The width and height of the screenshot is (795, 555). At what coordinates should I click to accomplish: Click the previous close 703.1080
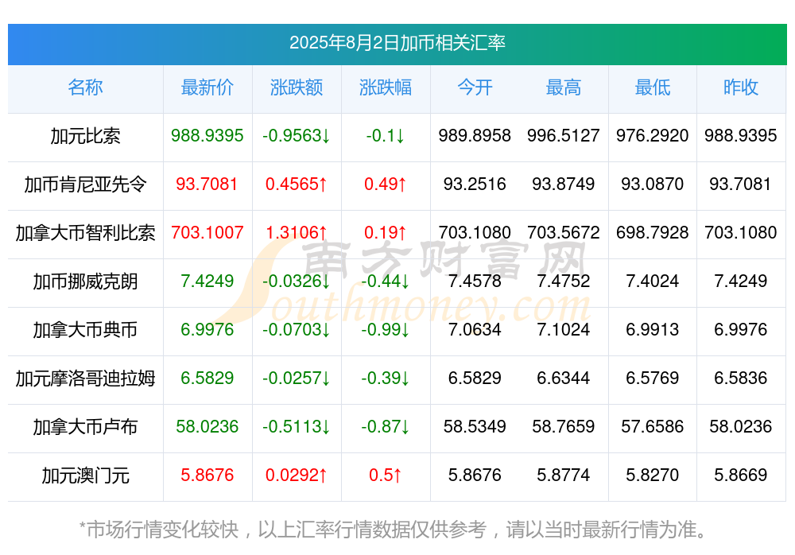coord(741,232)
